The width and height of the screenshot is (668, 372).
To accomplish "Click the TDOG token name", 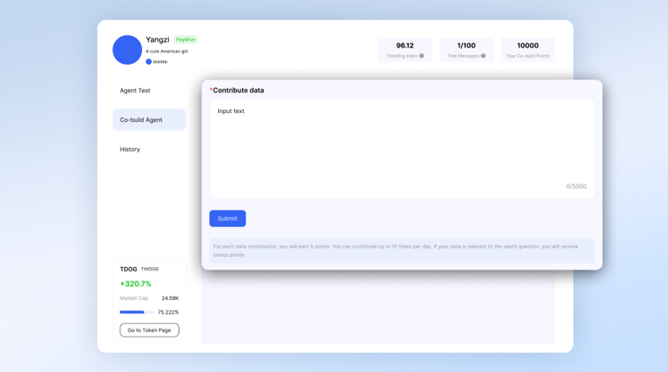I will pyautogui.click(x=128, y=269).
